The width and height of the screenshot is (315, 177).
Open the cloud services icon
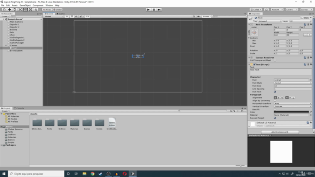tap(266, 10)
